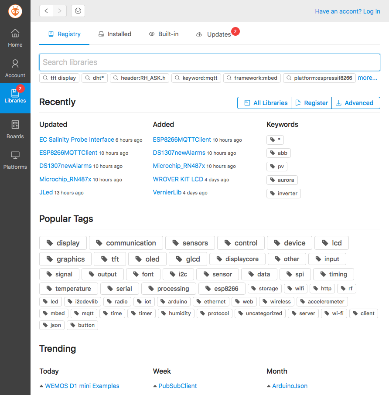The width and height of the screenshot is (389, 395).
Task: Click the Search libraries input field
Action: (x=210, y=62)
